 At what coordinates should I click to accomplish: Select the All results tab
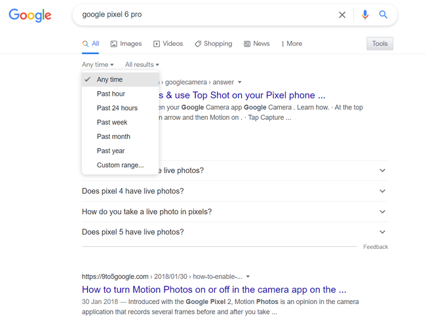90,44
